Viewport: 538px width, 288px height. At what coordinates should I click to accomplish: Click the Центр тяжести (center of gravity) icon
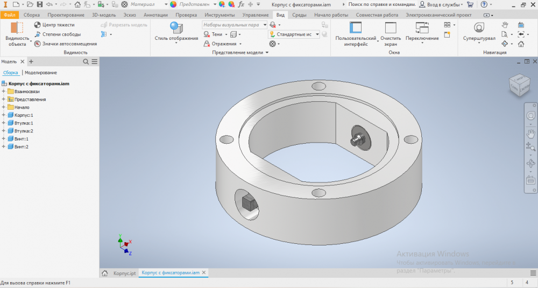tap(37, 25)
